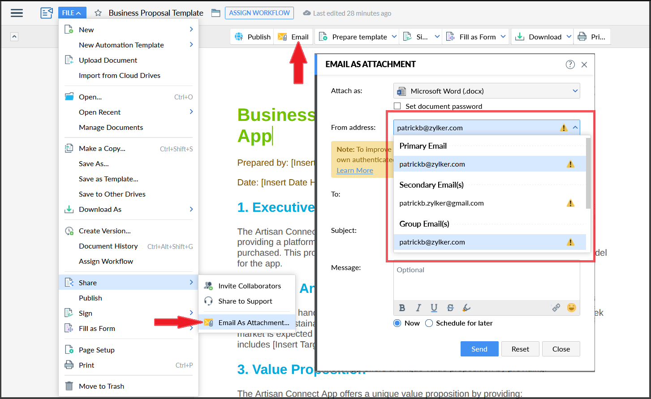
Task: Choose Open... from File menu
Action: 129,97
